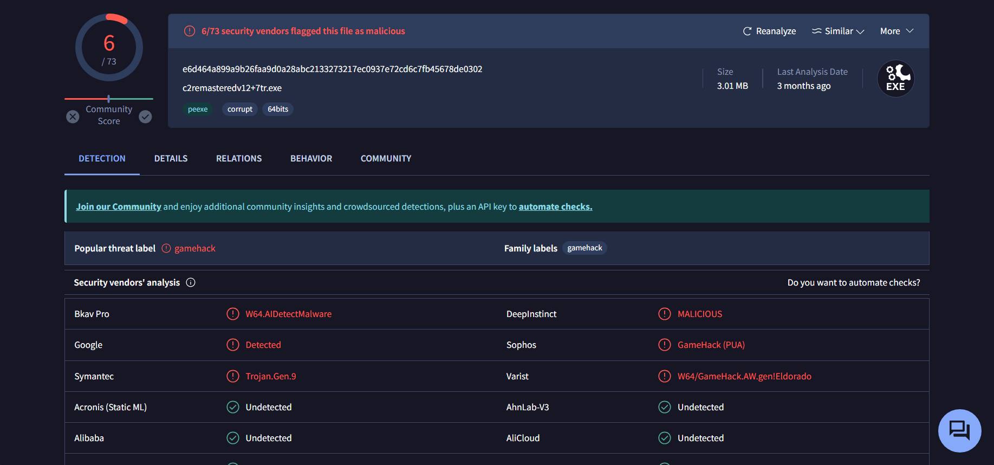Click the 6/73 detection score gauge
This screenshot has width=994, height=465.
109,48
